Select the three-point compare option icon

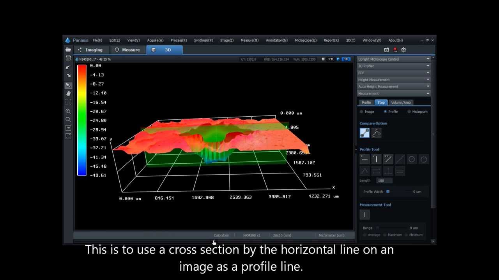(376, 133)
